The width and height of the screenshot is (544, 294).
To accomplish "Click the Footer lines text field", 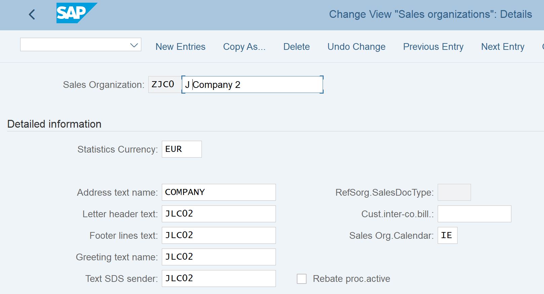I will [219, 235].
